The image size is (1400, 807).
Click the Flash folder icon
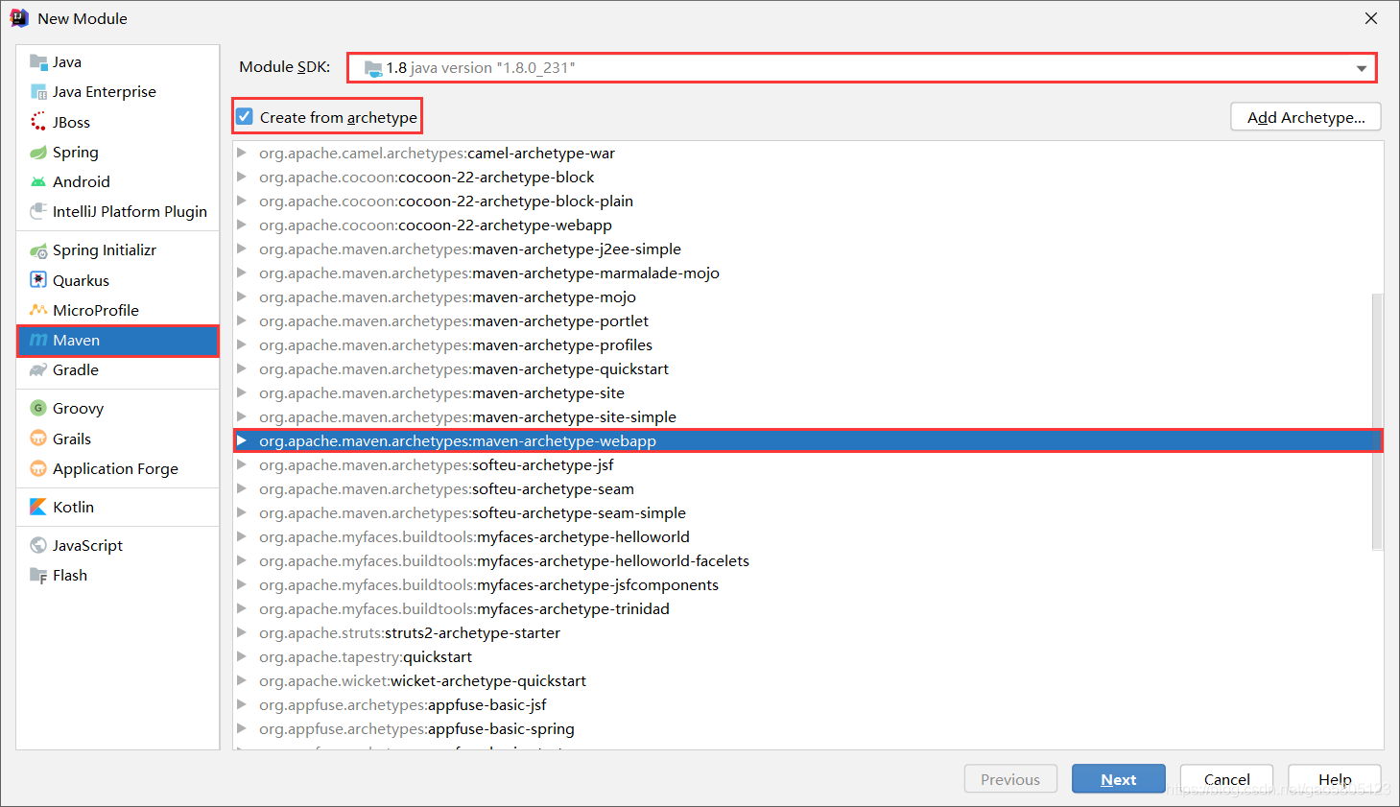click(38, 575)
